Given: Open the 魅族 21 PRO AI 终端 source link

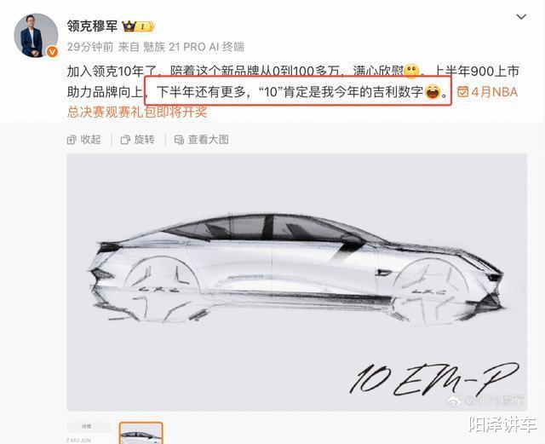Looking at the screenshot, I should pyautogui.click(x=193, y=47).
